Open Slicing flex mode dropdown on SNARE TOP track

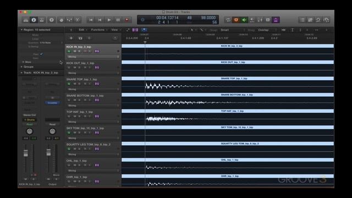93,89
